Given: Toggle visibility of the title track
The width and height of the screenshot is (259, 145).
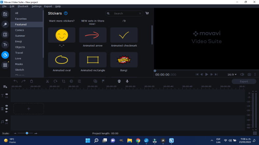Looking at the screenshot, I should pyautogui.click(x=7, y=94).
